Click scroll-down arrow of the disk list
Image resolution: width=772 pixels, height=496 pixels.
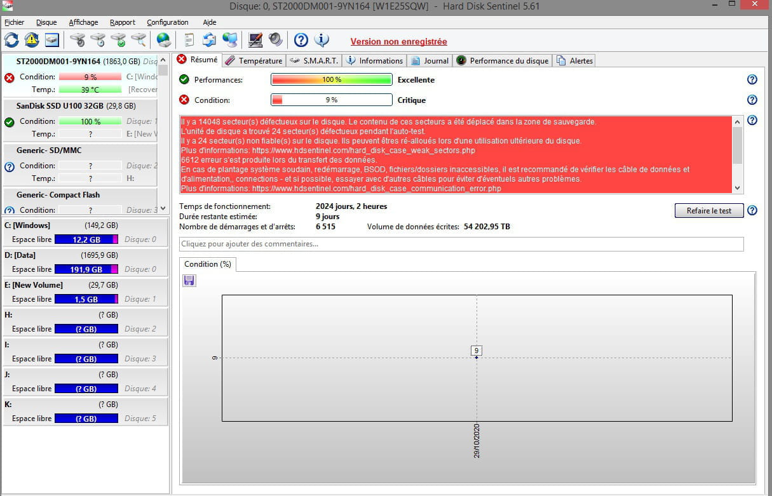tap(163, 209)
